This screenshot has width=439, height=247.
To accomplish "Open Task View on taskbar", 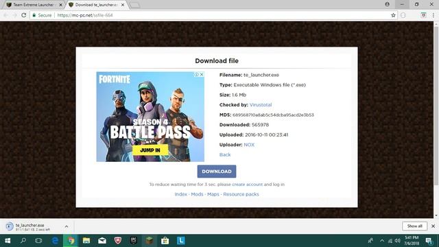I will coord(38,241).
